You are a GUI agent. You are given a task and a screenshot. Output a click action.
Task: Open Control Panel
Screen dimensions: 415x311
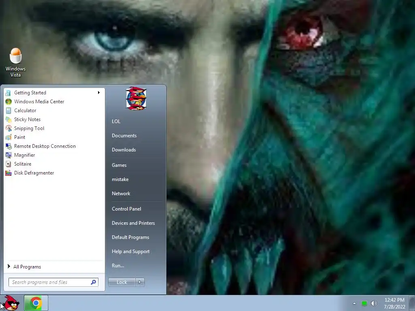(x=126, y=209)
